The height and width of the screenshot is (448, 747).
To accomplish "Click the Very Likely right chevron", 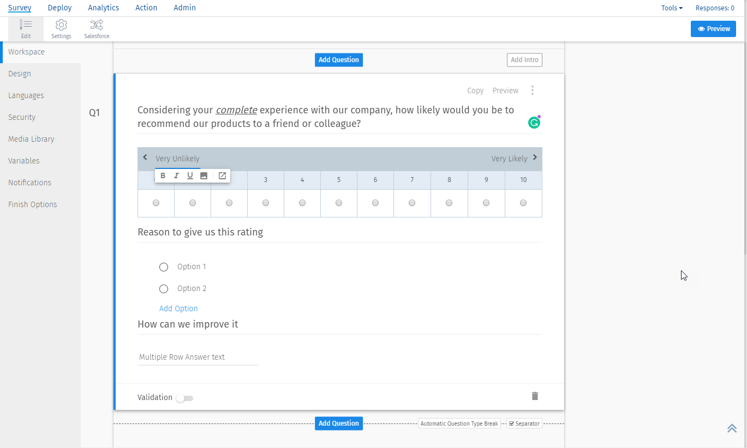I will click(x=534, y=158).
